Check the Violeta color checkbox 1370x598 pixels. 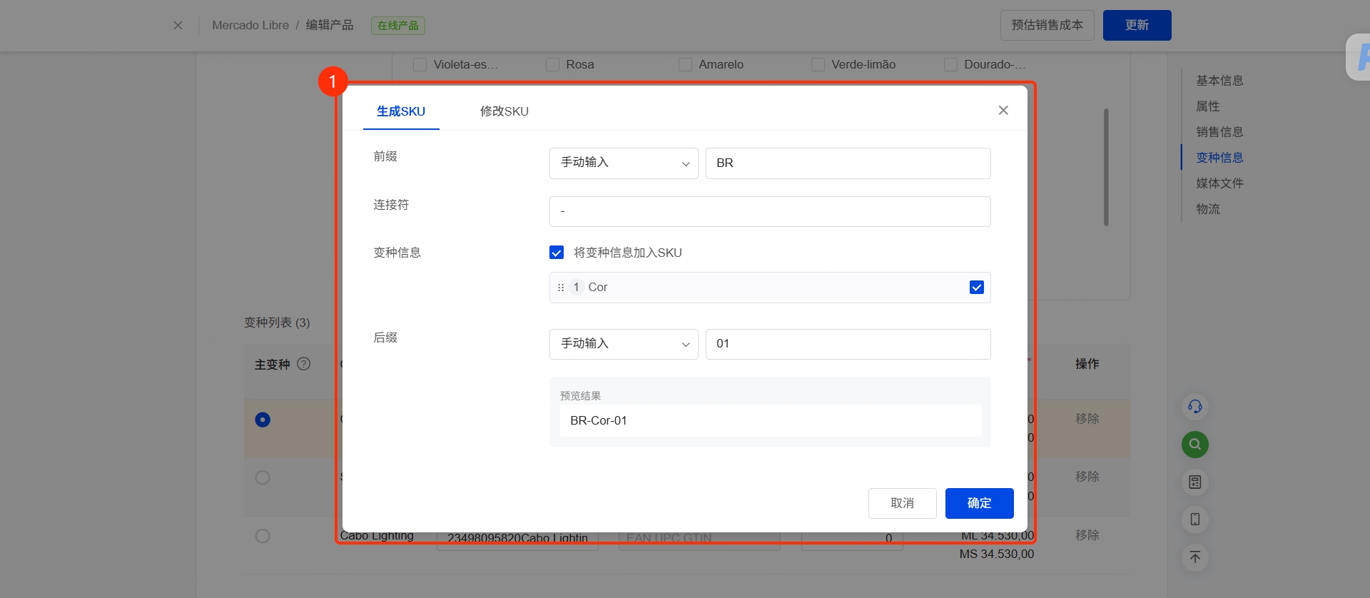420,64
